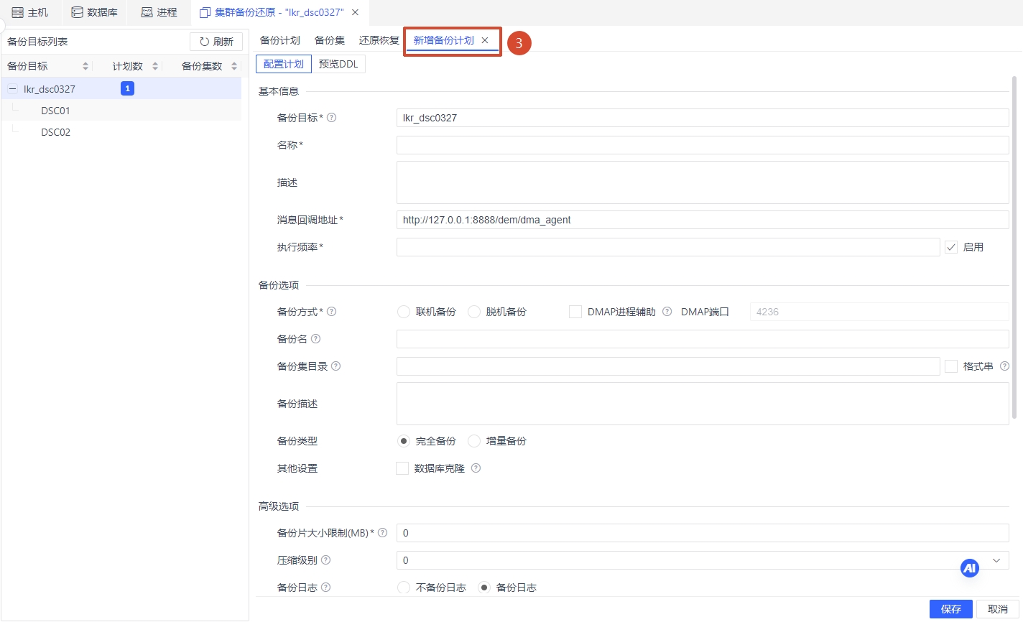Enable DMAP进程辅助 checkbox
Screen dimensions: 1023x622
(575, 312)
